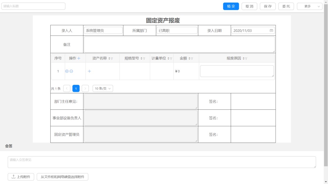This screenshot has height=184, width=328.
Task: Sort by 计量单位 column
Action: [x=168, y=58]
